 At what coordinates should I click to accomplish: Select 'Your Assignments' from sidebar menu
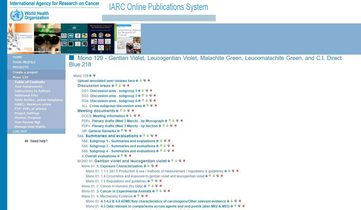click(x=28, y=86)
